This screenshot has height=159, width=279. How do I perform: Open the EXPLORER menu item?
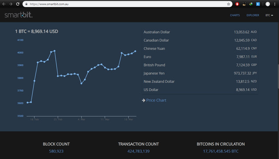(253, 15)
